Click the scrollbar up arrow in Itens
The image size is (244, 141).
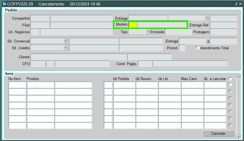(x=239, y=76)
